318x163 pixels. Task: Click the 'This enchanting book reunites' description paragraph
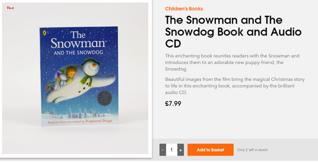click(232, 62)
